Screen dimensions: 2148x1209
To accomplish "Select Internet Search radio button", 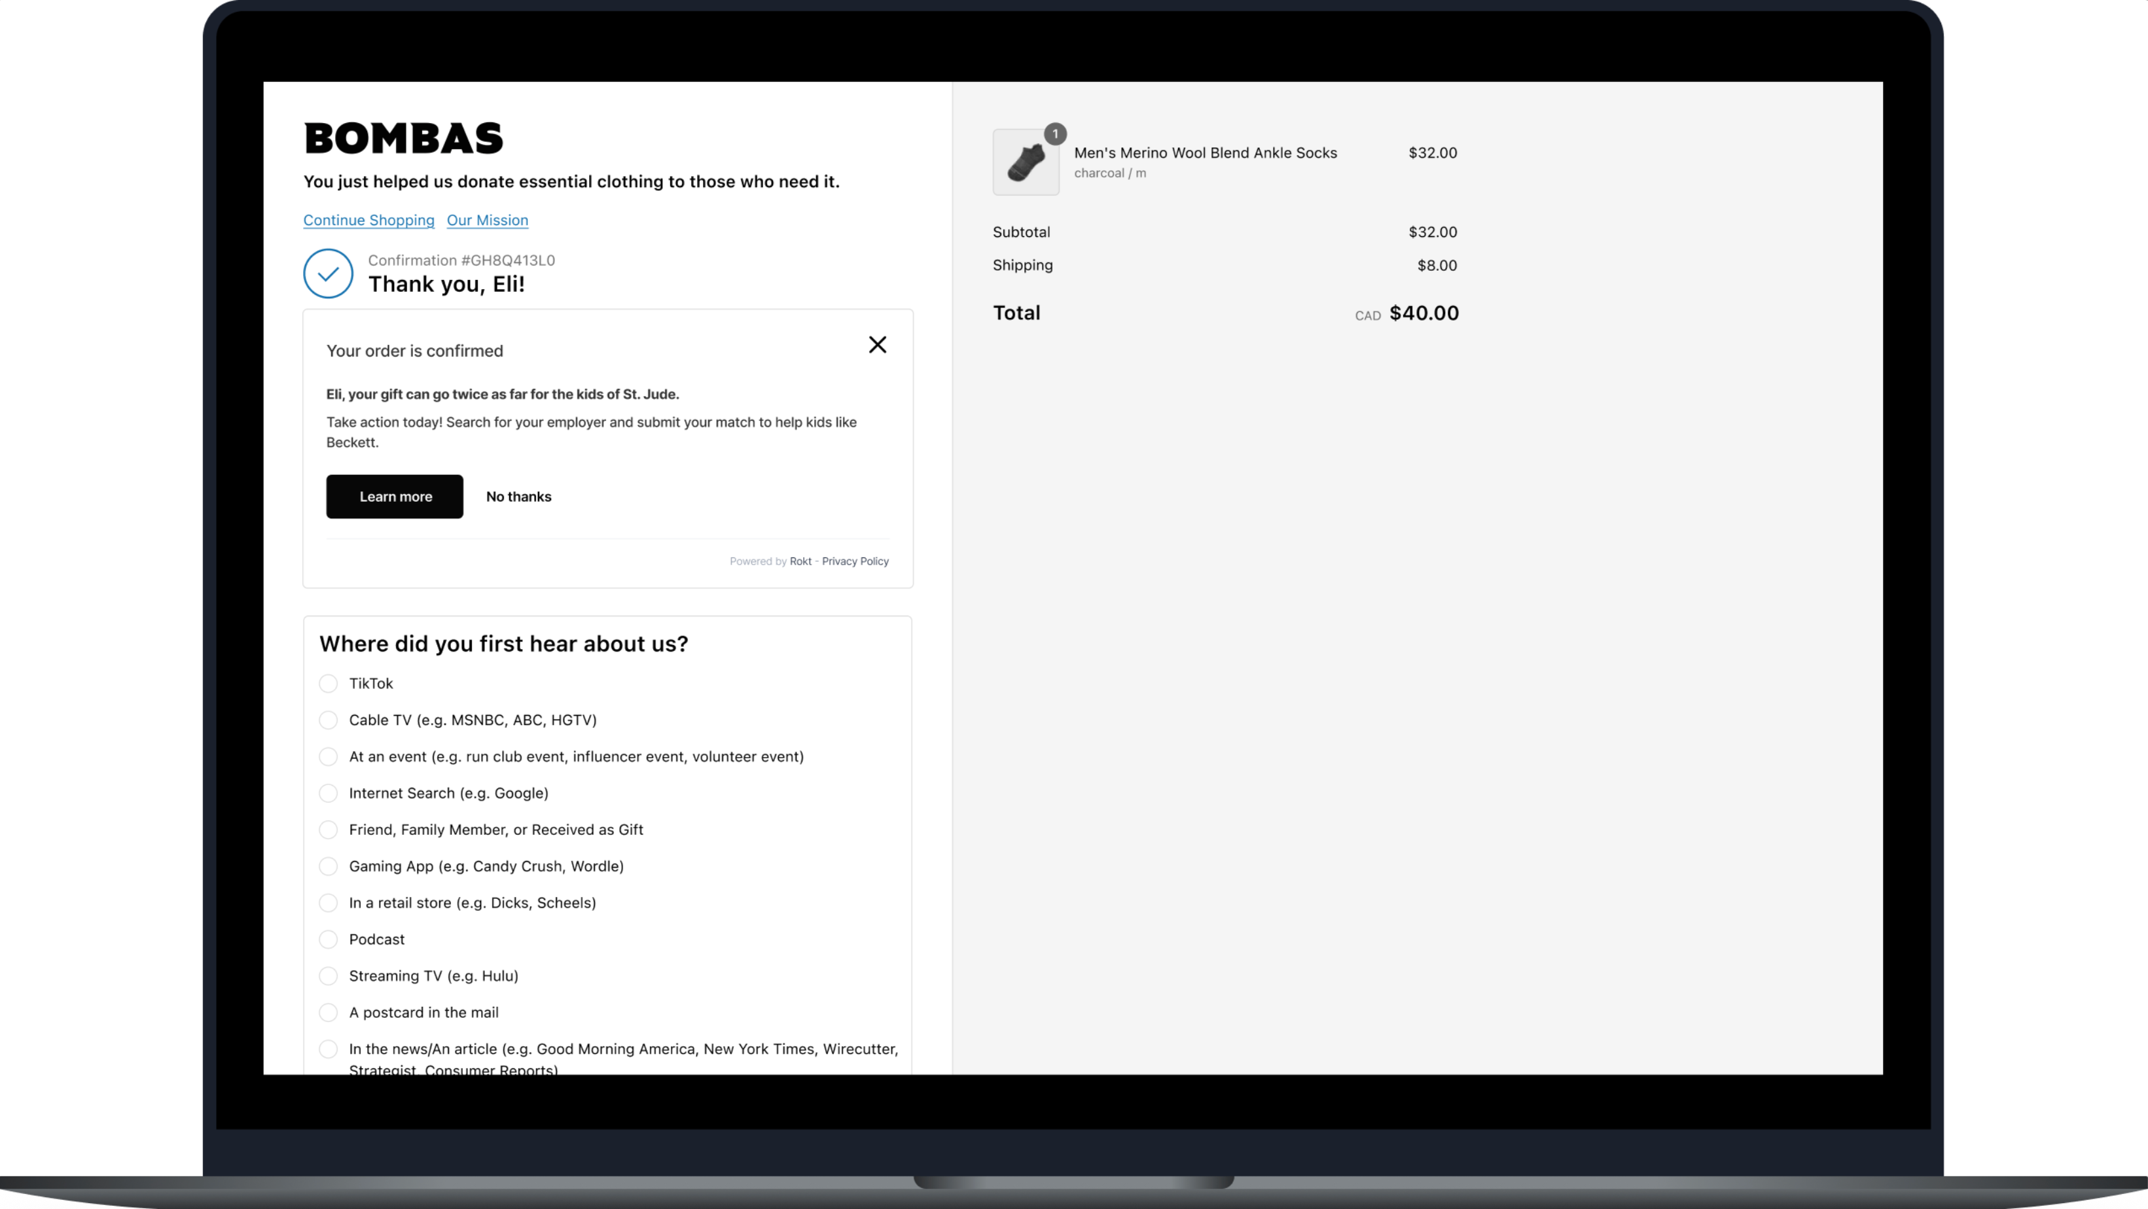I will coord(329,794).
